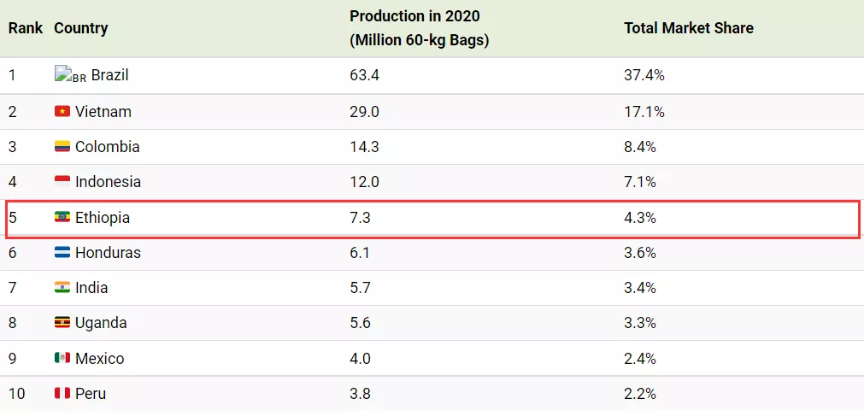
Task: Click the Country column header
Action: 81,28
